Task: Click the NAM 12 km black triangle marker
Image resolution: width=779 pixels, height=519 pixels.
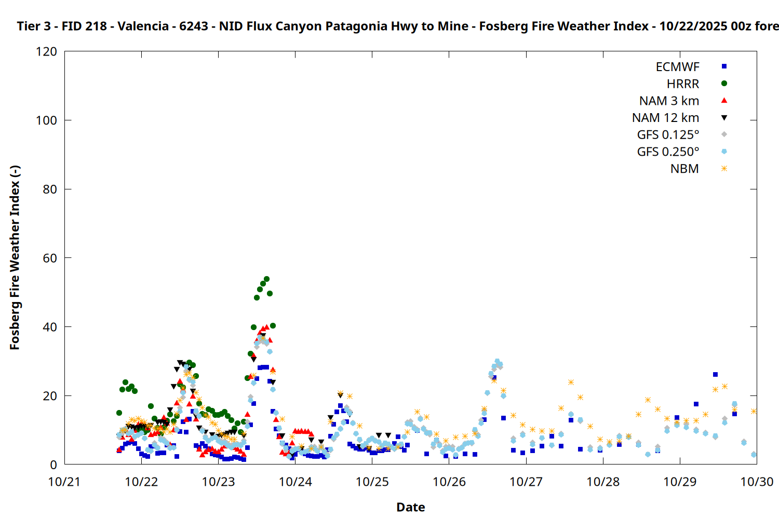Action: [724, 118]
